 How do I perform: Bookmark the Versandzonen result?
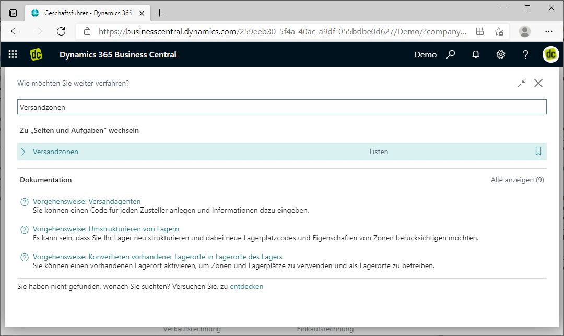pos(538,151)
